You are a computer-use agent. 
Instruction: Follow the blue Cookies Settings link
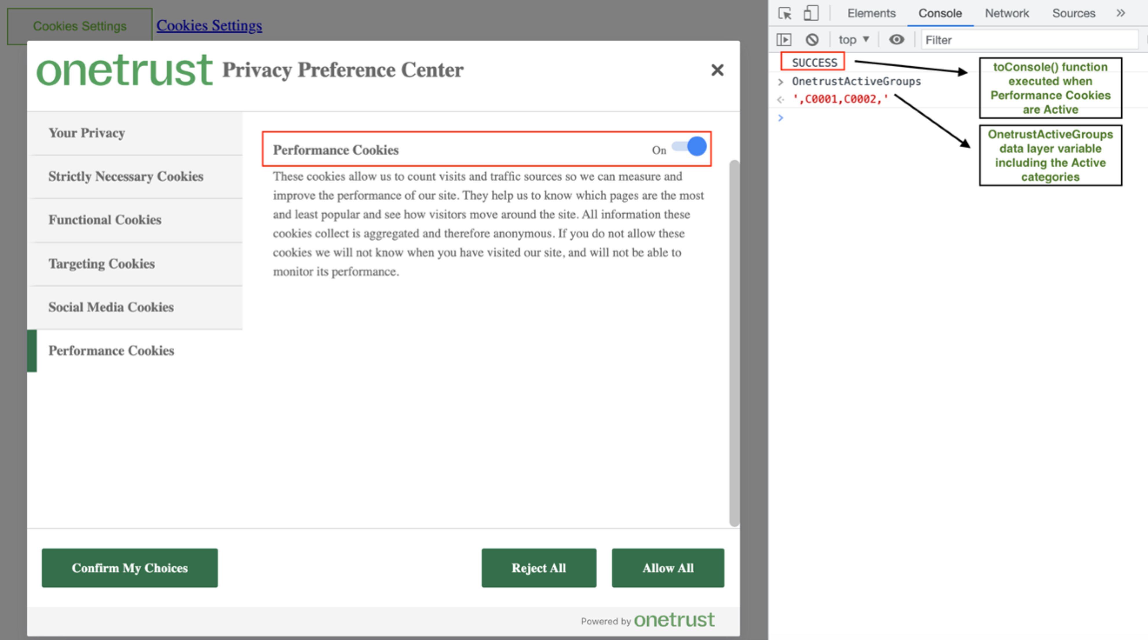coord(209,26)
